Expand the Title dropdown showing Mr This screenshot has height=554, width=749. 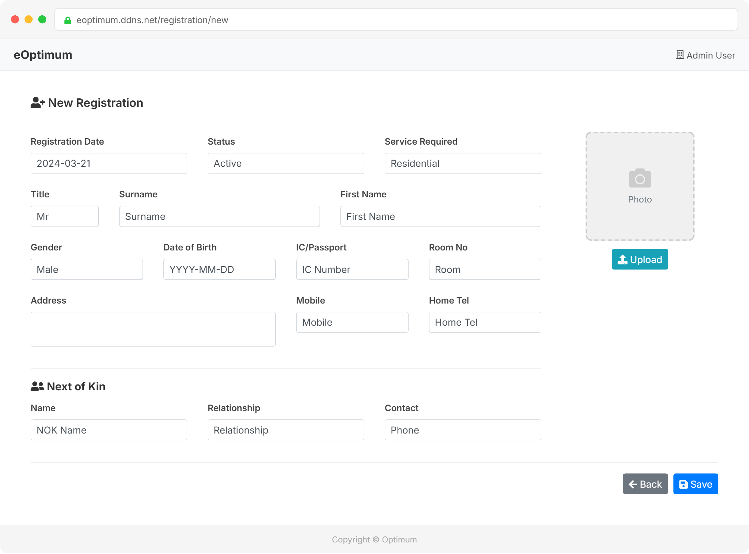tap(64, 216)
